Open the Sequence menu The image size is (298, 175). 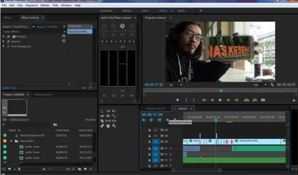pos(31,5)
